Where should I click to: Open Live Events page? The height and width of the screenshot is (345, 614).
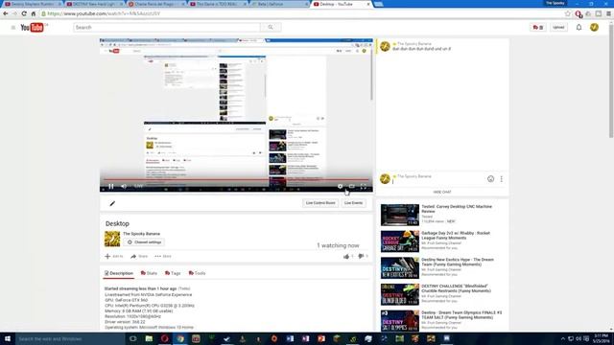[x=353, y=203]
